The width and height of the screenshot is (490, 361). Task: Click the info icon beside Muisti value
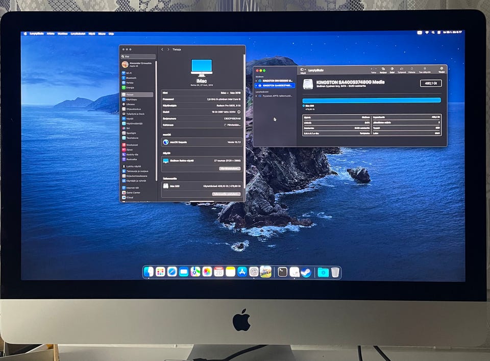pyautogui.click(x=239, y=112)
